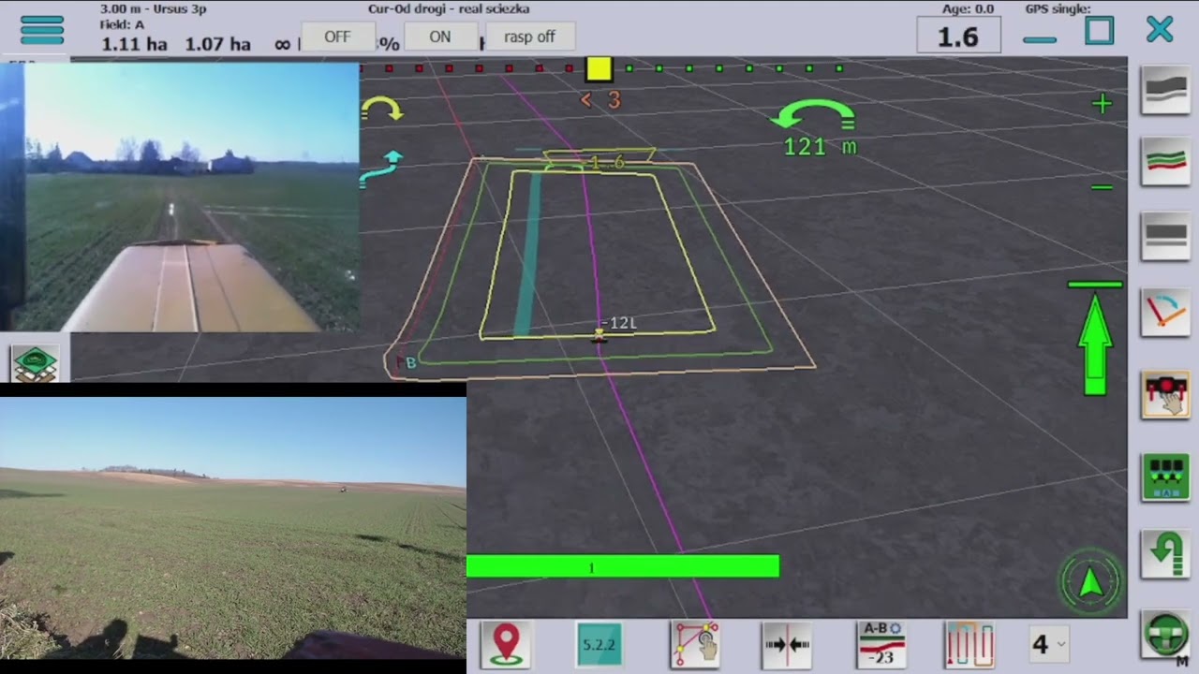
Task: Click the yellow U-turn right arrow
Action: pos(382,110)
